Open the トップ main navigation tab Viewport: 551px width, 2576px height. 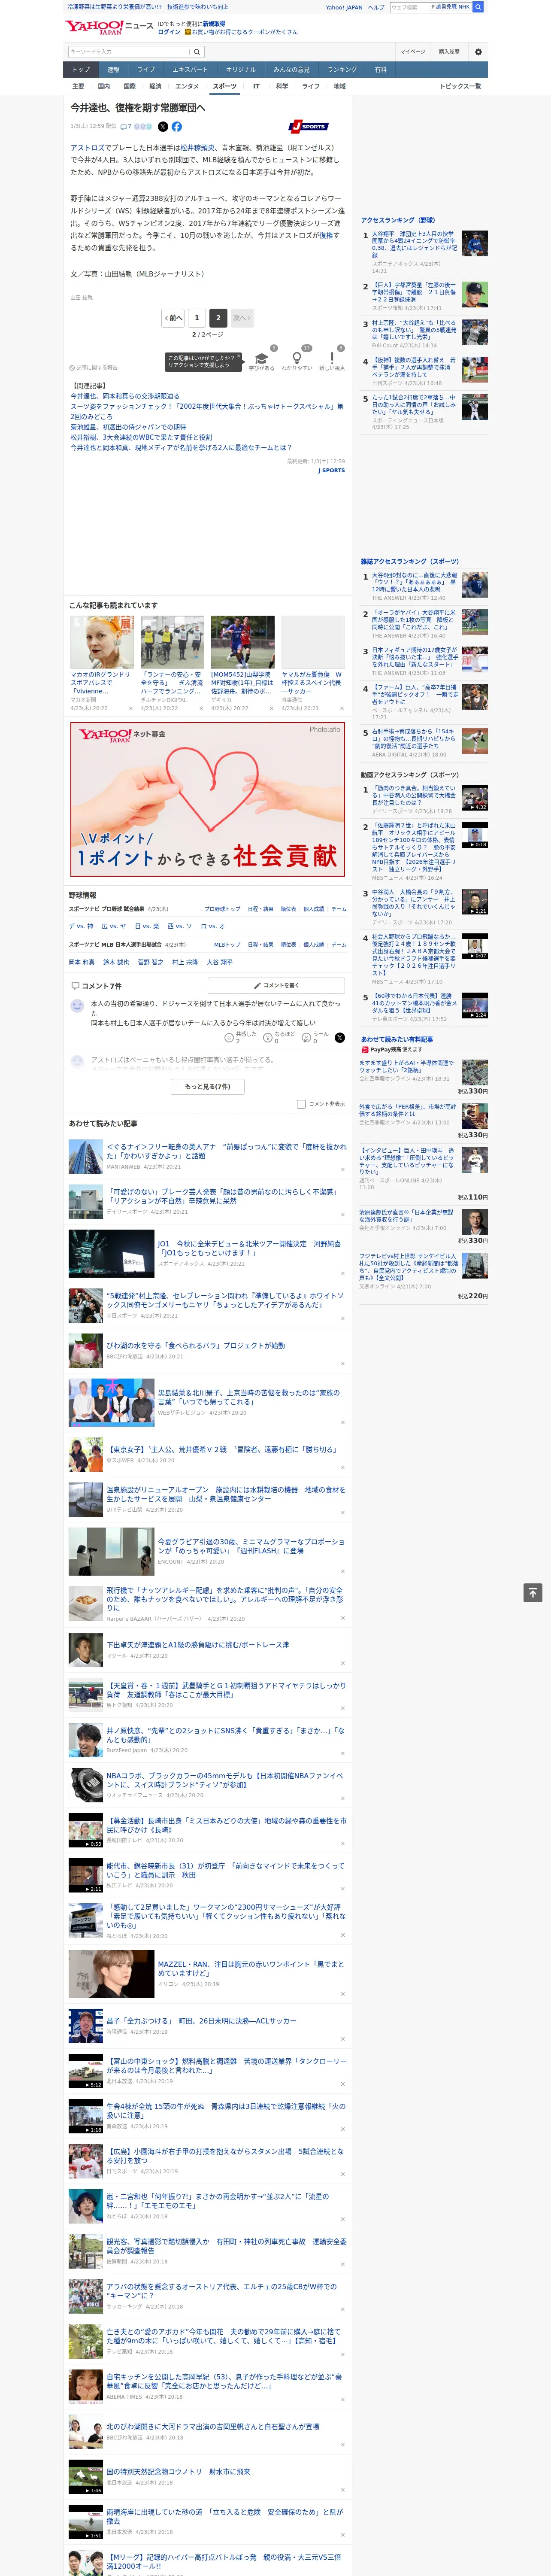click(x=81, y=70)
